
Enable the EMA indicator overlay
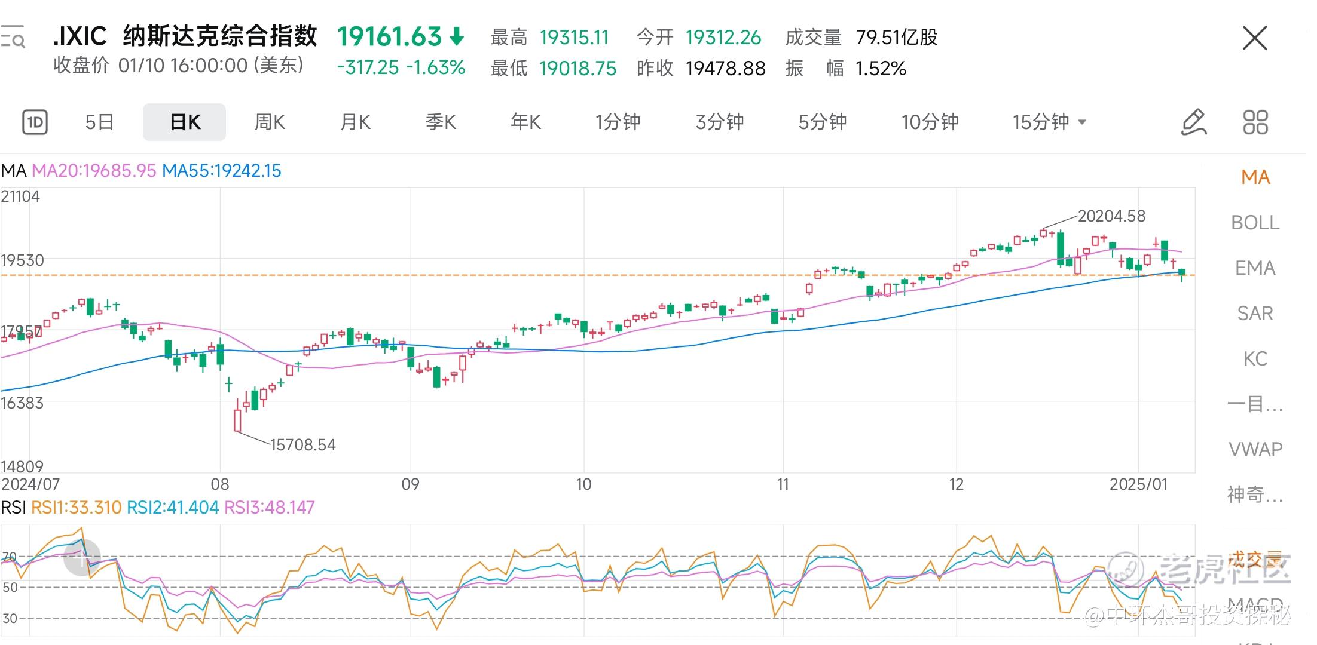(x=1255, y=268)
